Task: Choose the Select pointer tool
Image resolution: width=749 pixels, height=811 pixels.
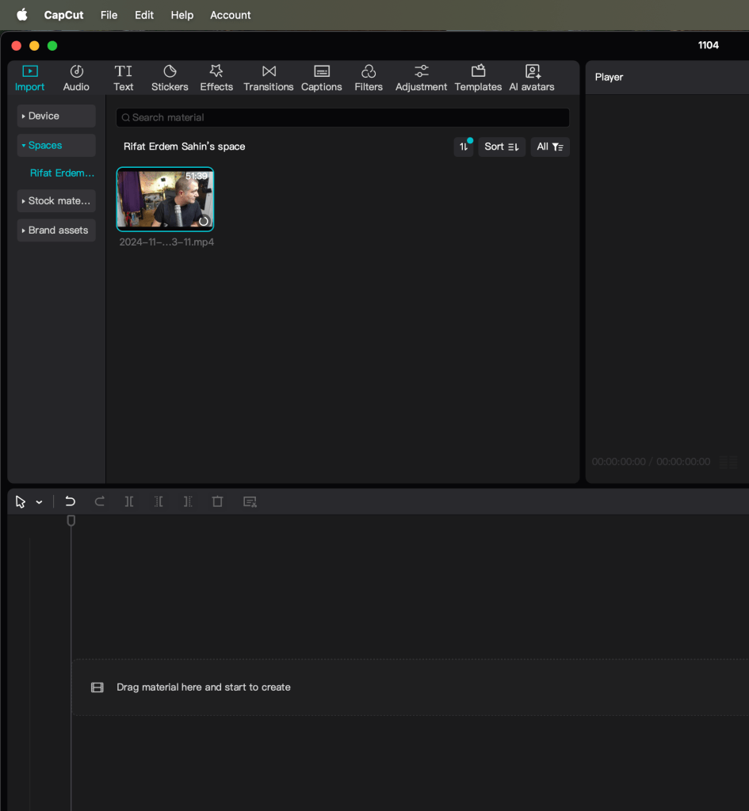Action: [20, 501]
